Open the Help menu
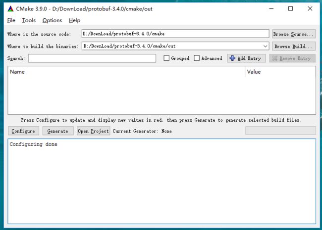Image resolution: width=322 pixels, height=230 pixels. 74,20
